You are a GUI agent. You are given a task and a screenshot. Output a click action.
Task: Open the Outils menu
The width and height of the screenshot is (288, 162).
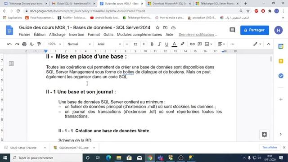tap(108, 35)
